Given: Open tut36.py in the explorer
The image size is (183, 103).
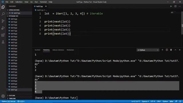Looking at the screenshot, I should (x=14, y=87).
